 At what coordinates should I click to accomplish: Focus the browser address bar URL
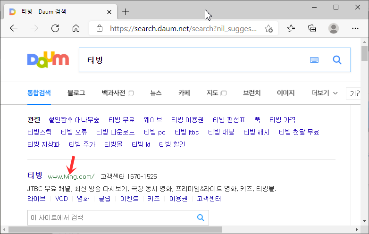[184, 29]
